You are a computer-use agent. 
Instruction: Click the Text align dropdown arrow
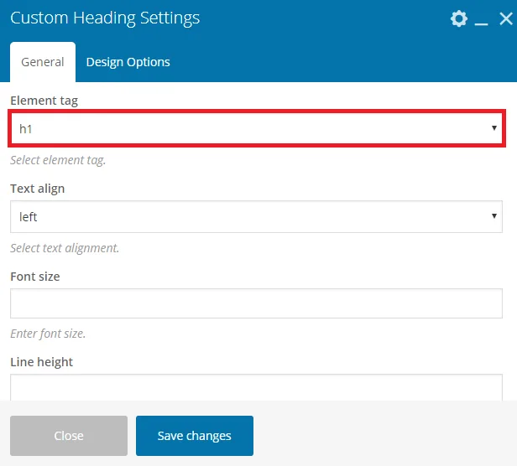click(493, 215)
